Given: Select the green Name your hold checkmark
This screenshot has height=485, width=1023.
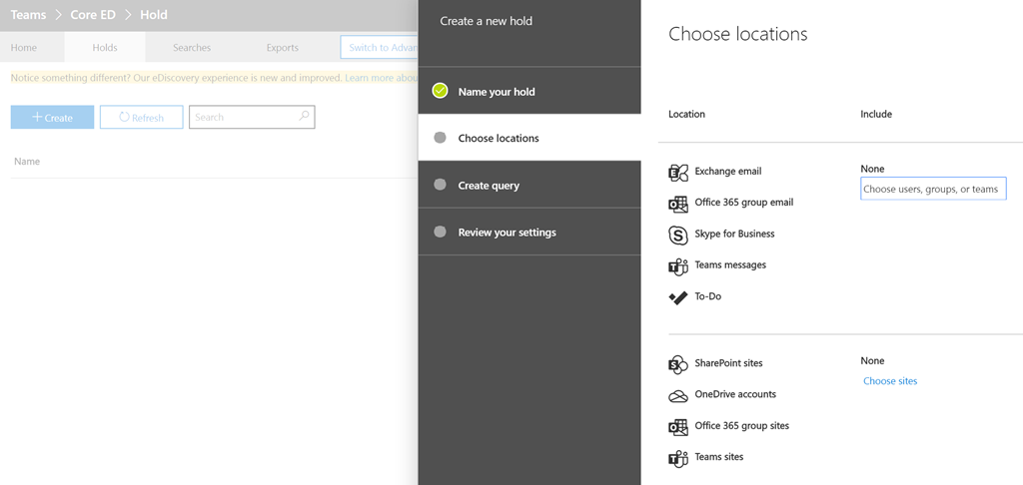Looking at the screenshot, I should [440, 91].
